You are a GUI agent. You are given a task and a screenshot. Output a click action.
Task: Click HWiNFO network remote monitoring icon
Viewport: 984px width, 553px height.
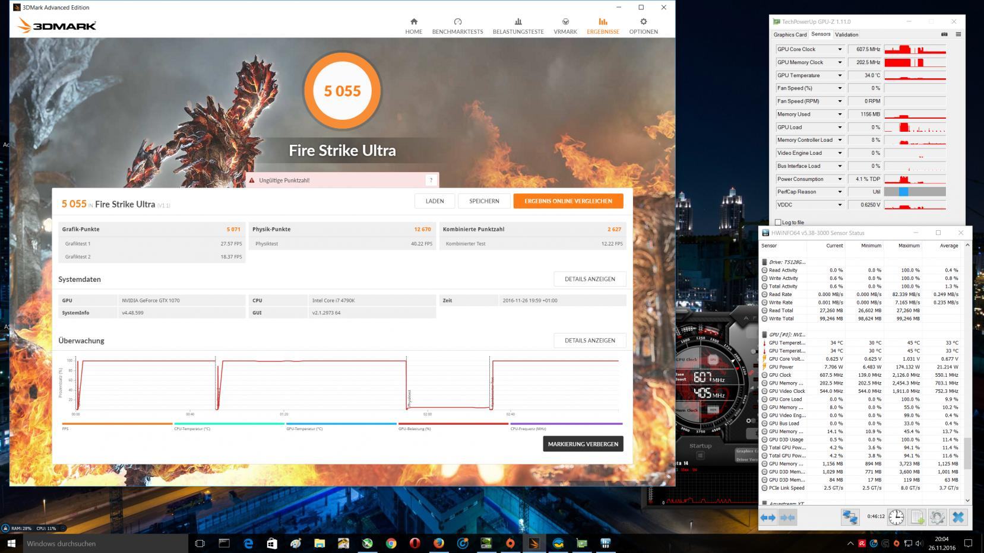click(x=850, y=517)
